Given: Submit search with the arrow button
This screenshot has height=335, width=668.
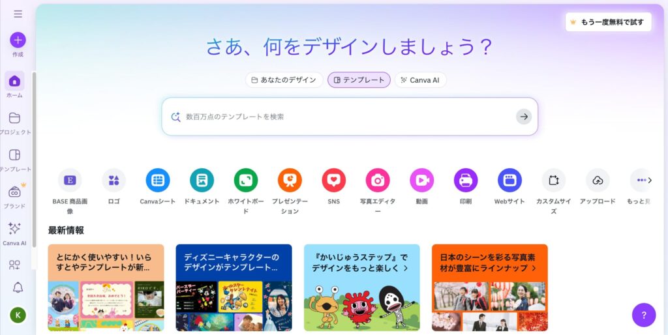Looking at the screenshot, I should pos(524,117).
